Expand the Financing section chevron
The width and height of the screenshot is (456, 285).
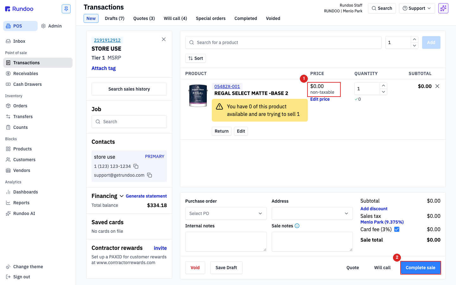[122, 196]
